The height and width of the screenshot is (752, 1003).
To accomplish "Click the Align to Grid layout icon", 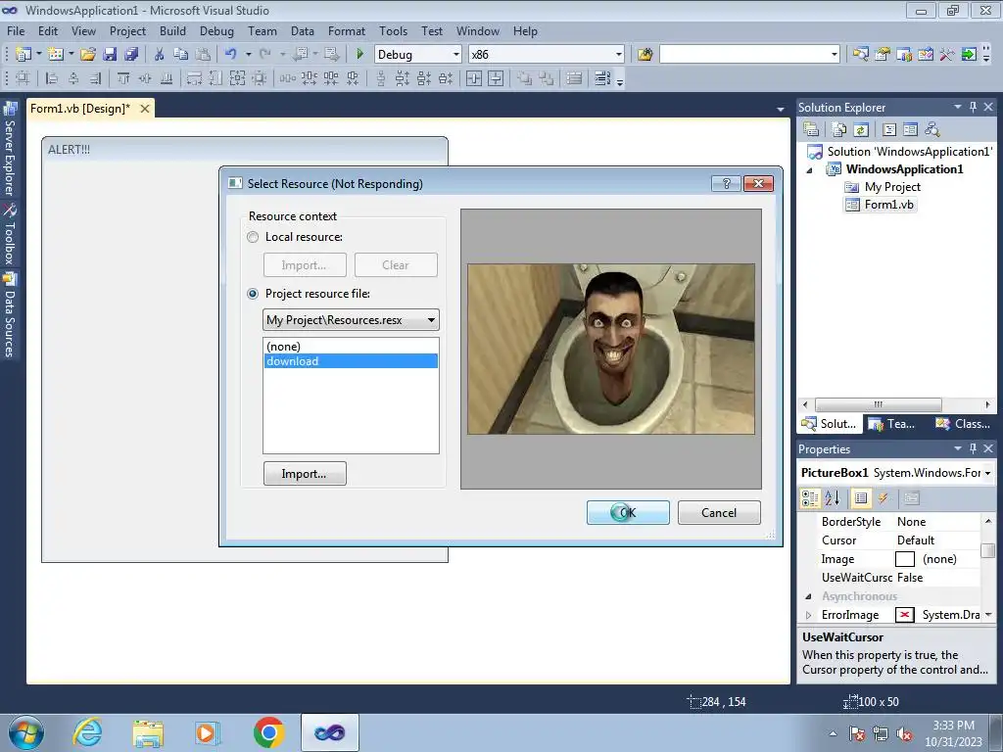I will (23, 78).
